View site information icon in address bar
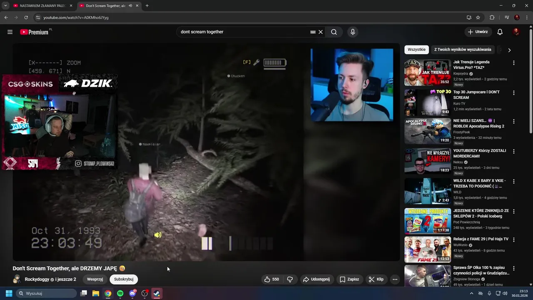The height and width of the screenshot is (300, 533). (37, 17)
